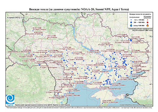Click the map title mentioning NOAA-20 and Terra
Viewport: 158px width, 112px height.
pos(79,9)
